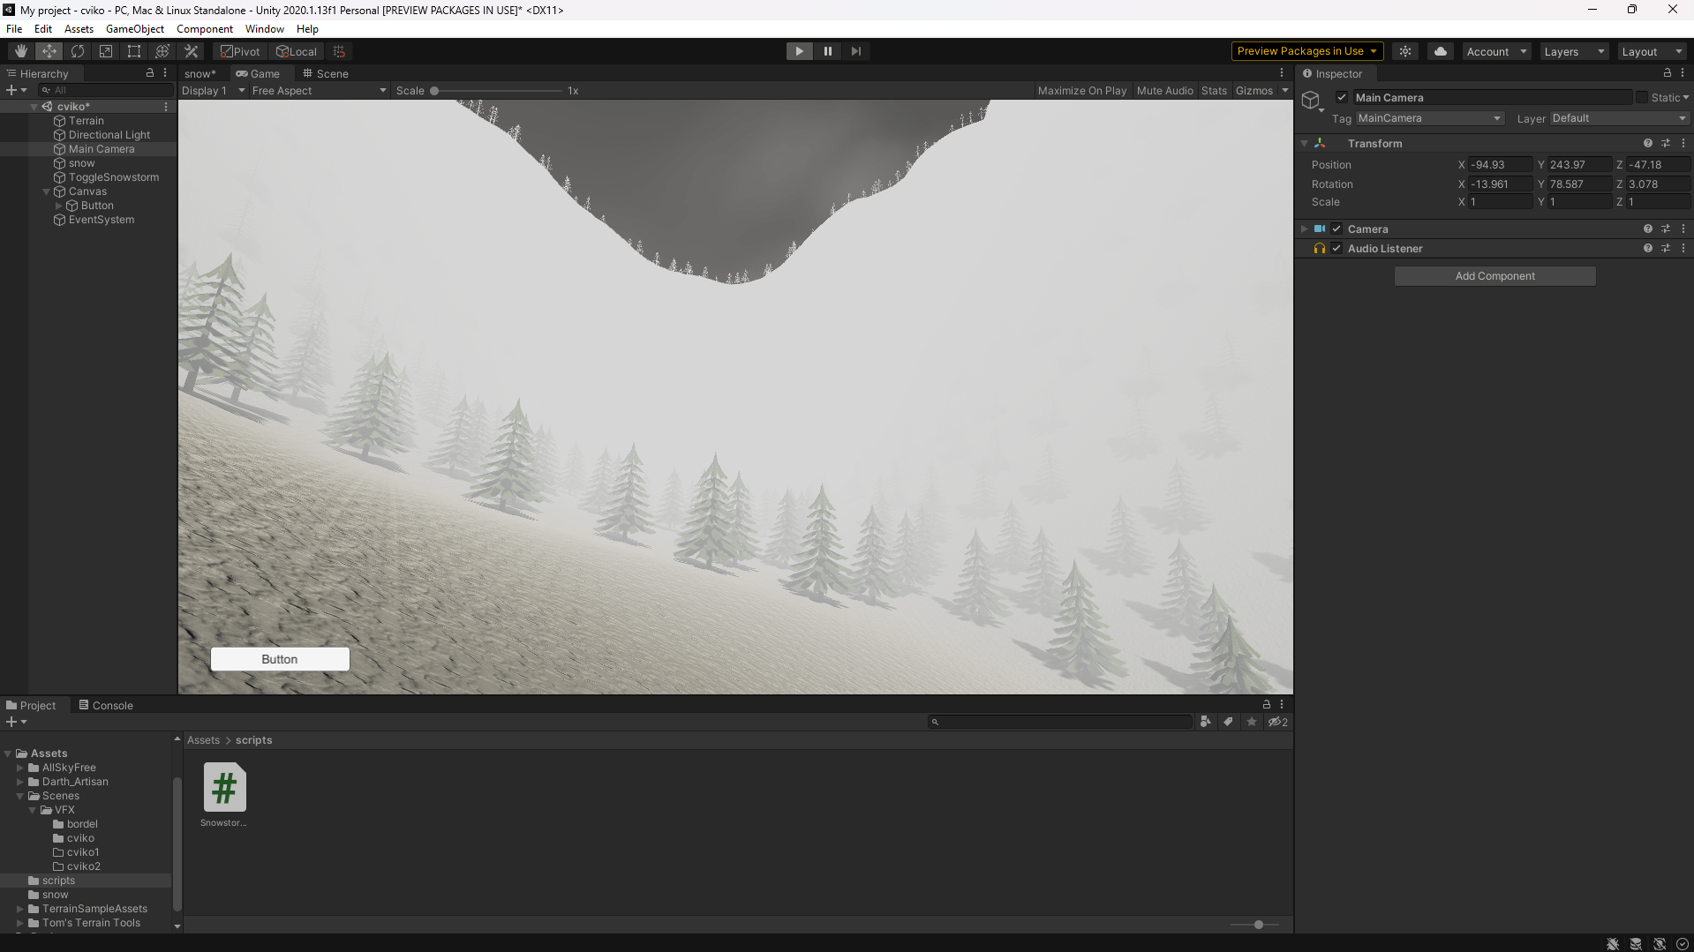Click Assets breadcrumb link
The image size is (1694, 952).
click(203, 740)
